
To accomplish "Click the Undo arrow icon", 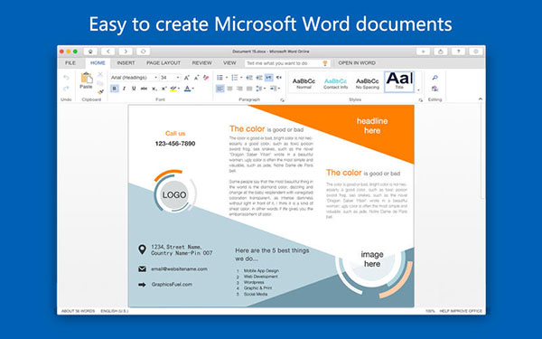I will [66, 78].
